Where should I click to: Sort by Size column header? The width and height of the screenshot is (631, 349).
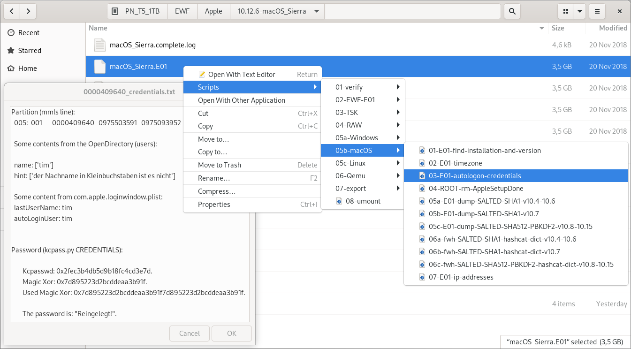(x=558, y=28)
